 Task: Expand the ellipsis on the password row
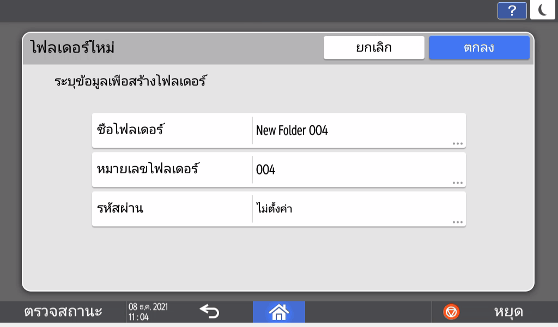457,222
